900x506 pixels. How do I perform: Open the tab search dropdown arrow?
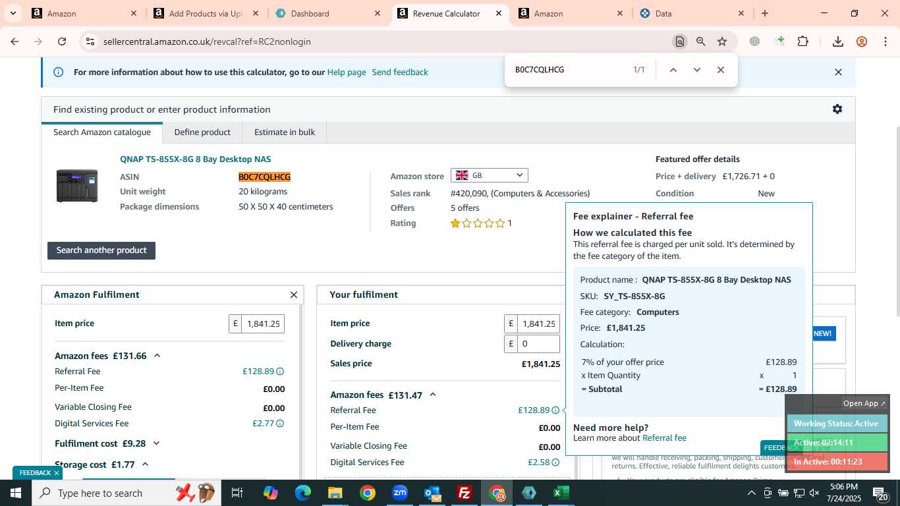[13, 13]
